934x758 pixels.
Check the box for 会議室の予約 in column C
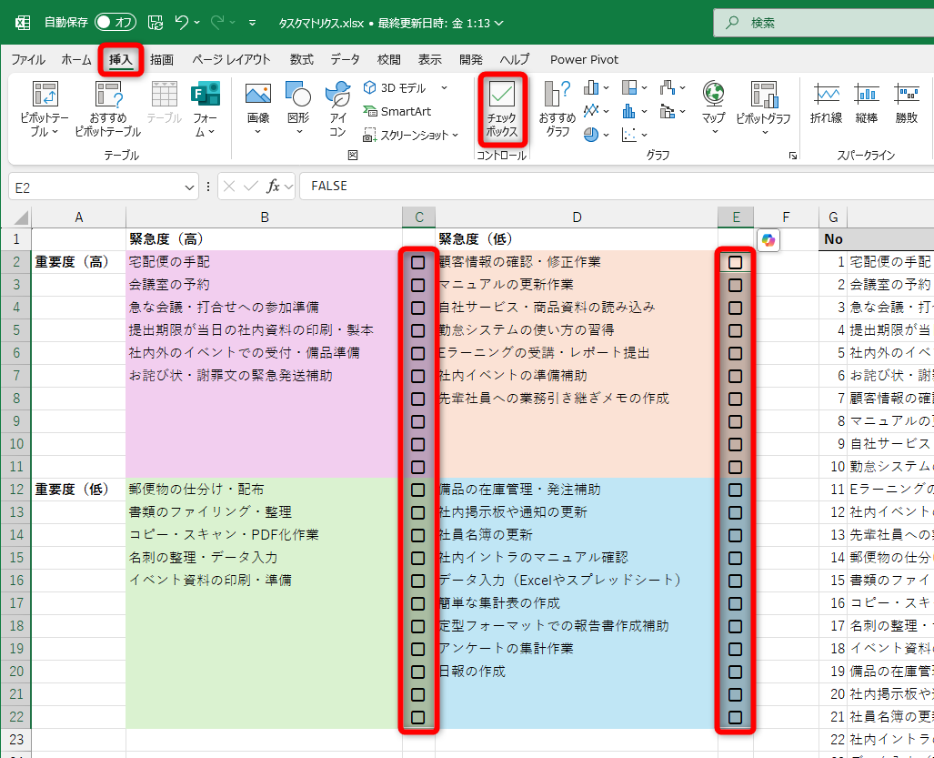[418, 285]
